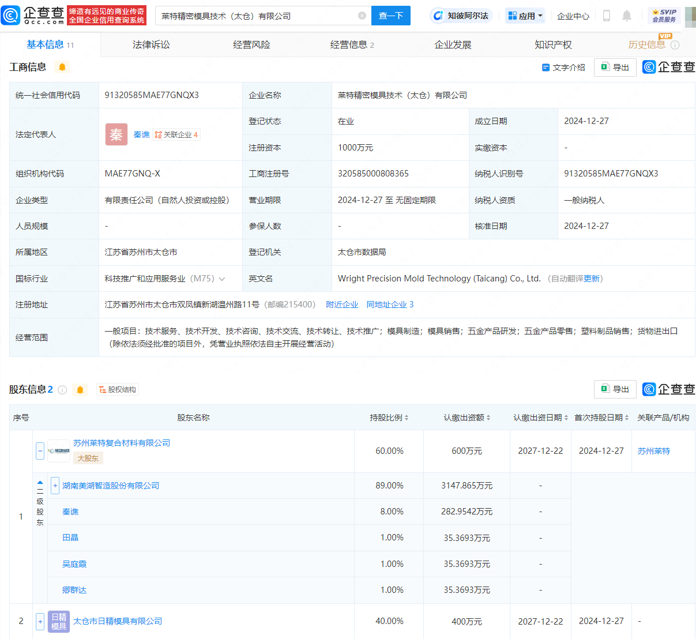Open 同地址企业 3 link
Image resolution: width=696 pixels, height=639 pixels.
[x=390, y=305]
